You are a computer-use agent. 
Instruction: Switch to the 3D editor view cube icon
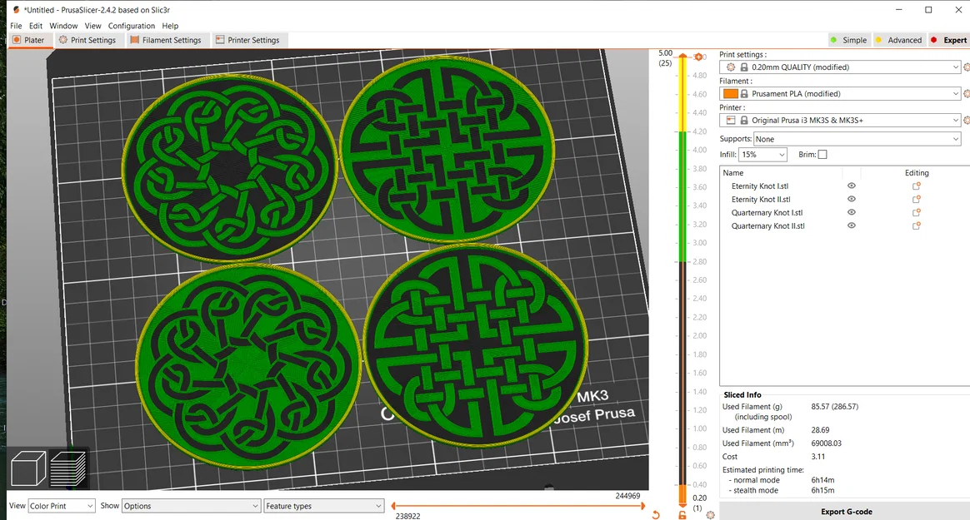pos(28,468)
